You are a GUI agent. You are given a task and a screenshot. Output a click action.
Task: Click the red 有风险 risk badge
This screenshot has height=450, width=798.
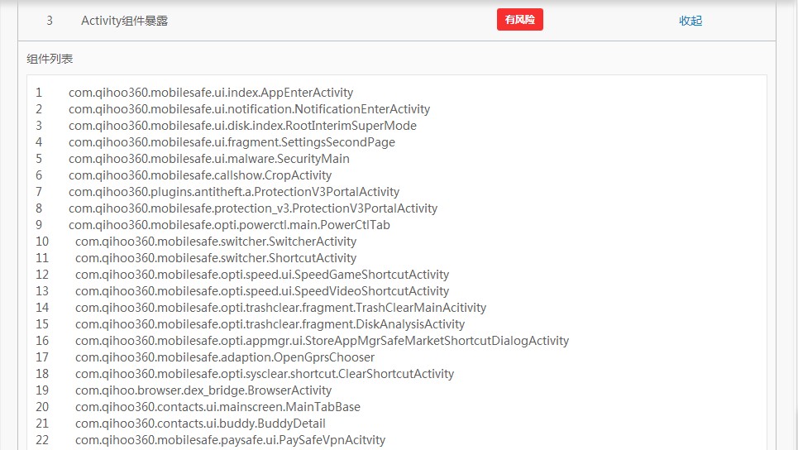tap(519, 19)
